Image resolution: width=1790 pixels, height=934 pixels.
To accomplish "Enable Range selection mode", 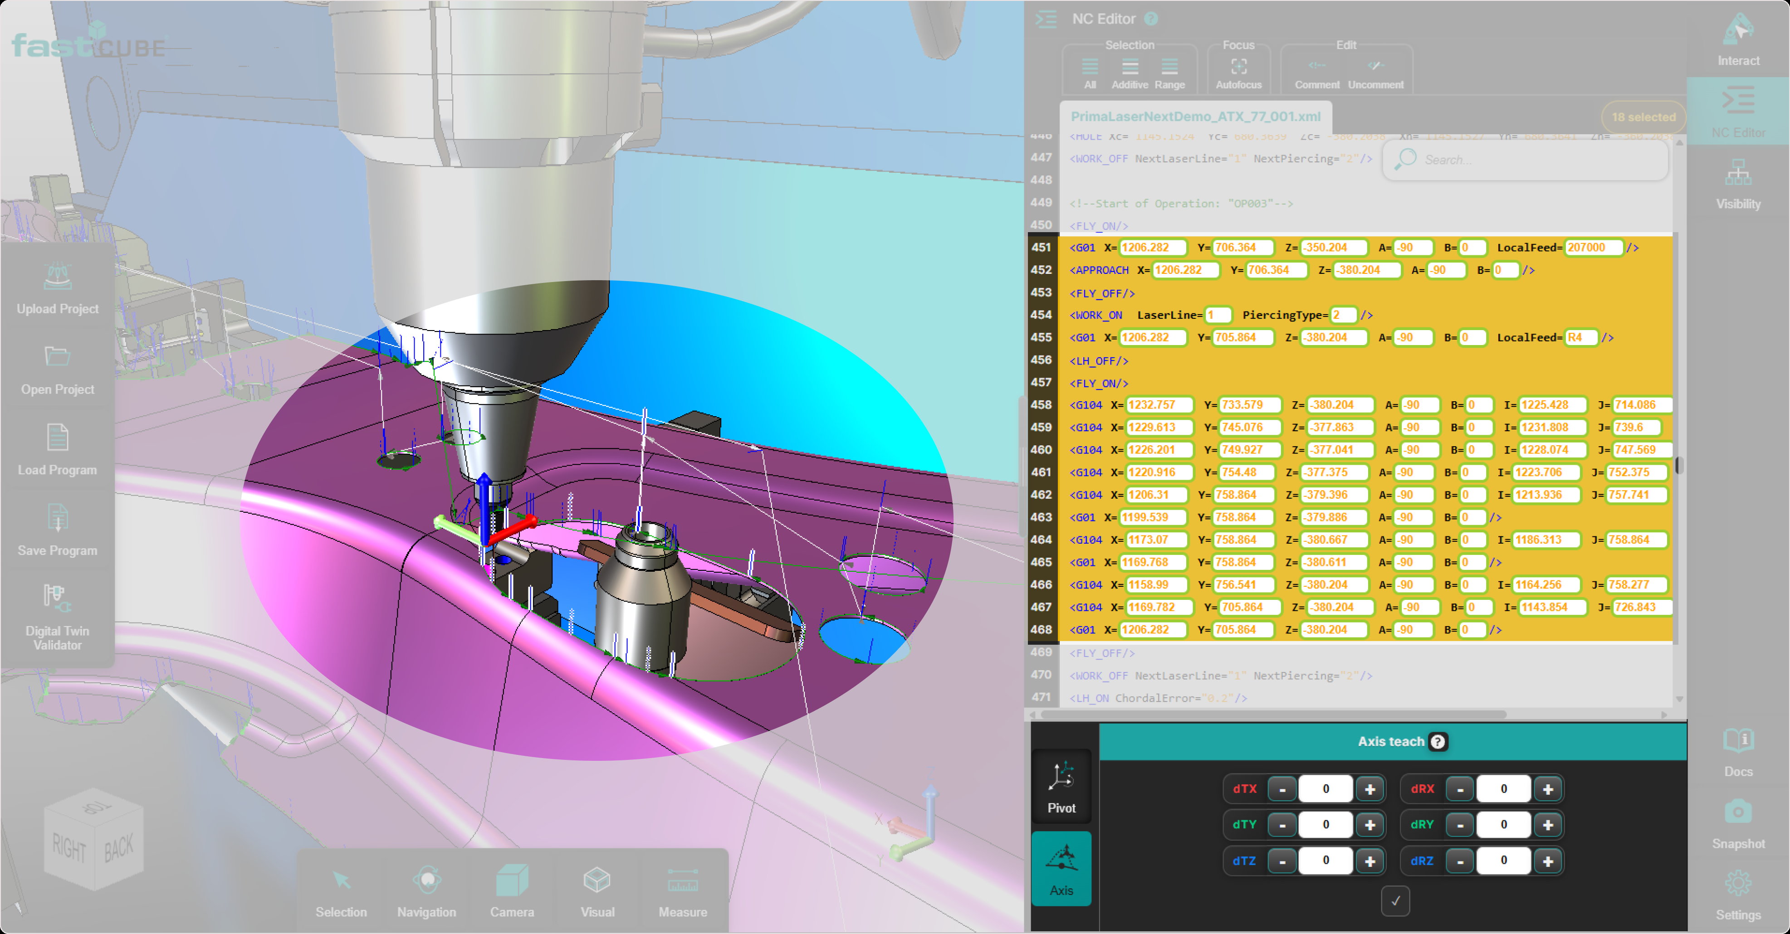I will (1169, 73).
